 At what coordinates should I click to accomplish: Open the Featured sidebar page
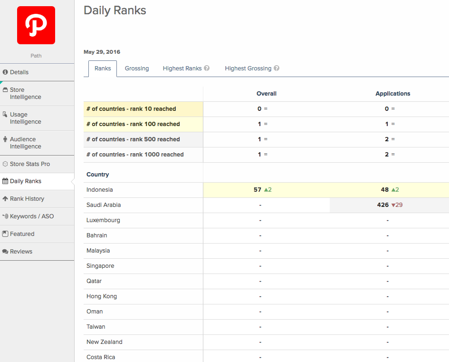37,234
